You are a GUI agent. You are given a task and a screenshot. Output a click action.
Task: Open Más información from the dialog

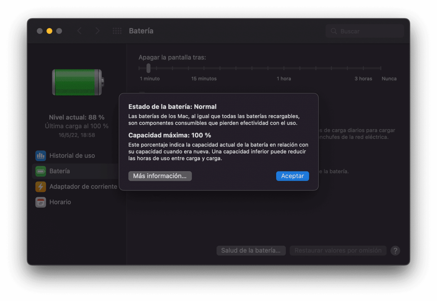coord(160,176)
